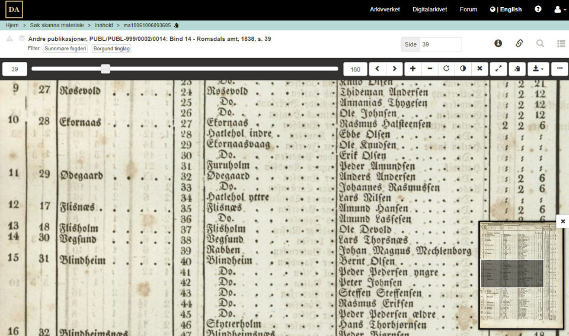This screenshot has width=569, height=336.
Task: Reset the image view with X button
Action: point(480,69)
